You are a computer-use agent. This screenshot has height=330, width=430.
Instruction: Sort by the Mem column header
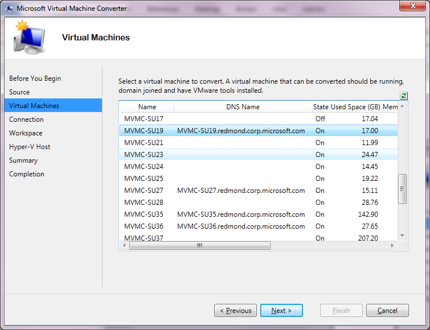(390, 107)
